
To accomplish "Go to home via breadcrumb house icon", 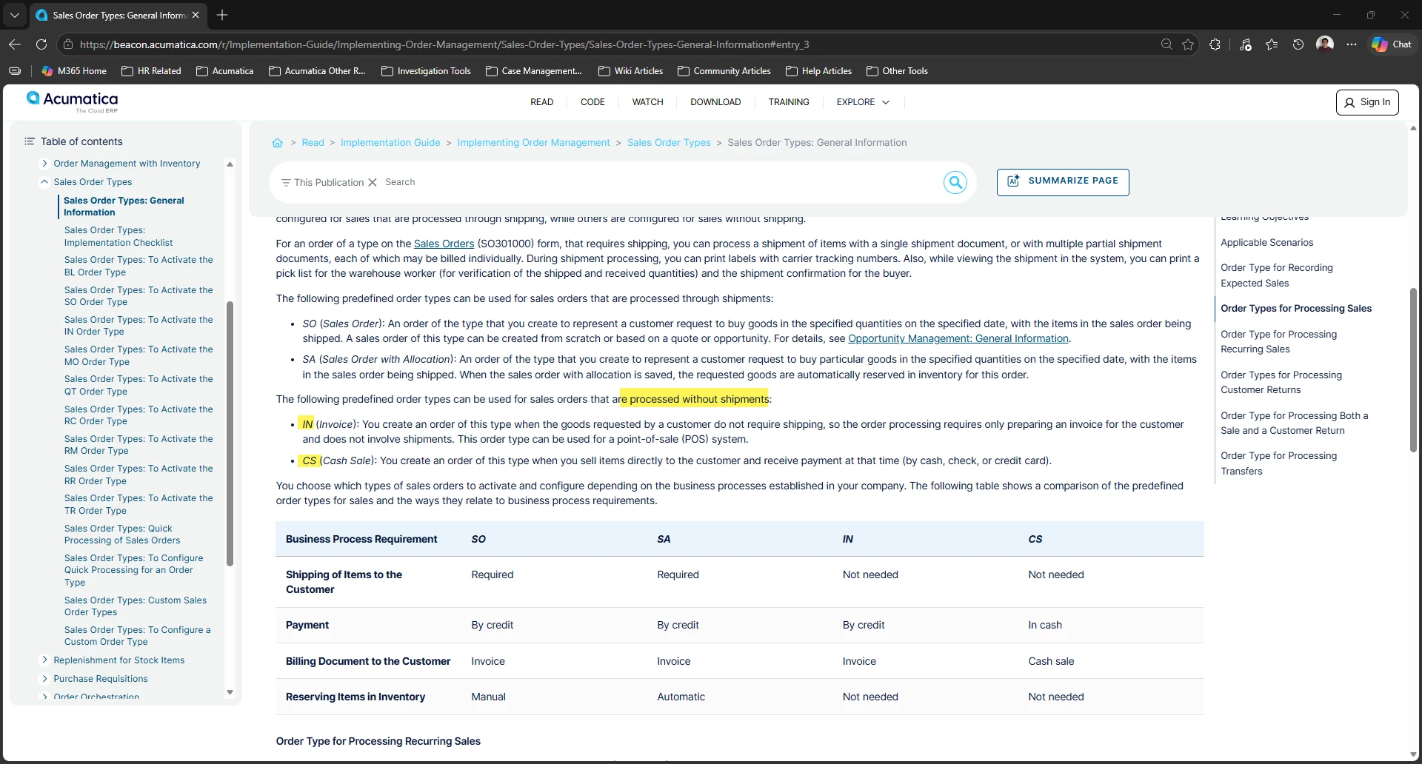I will (277, 143).
